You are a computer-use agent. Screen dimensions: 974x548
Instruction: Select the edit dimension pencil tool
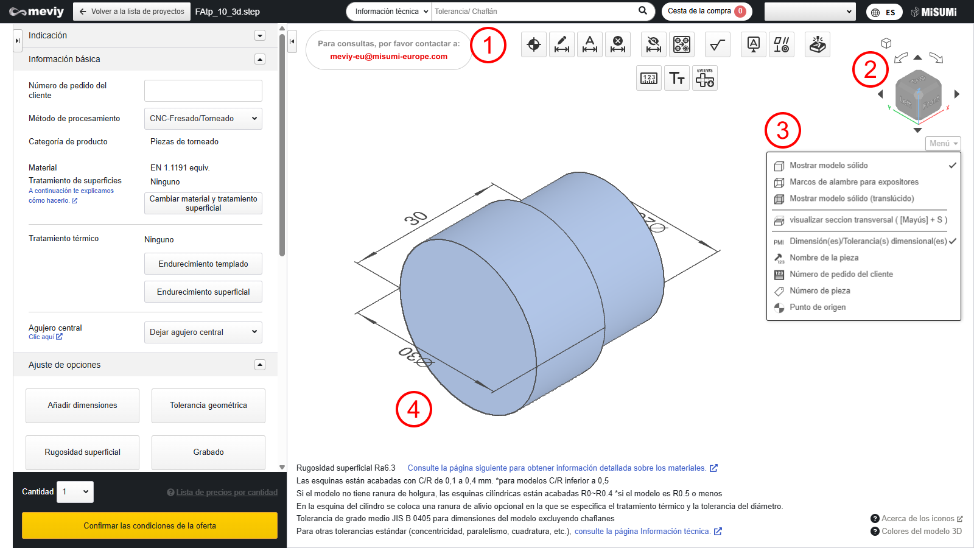[562, 44]
